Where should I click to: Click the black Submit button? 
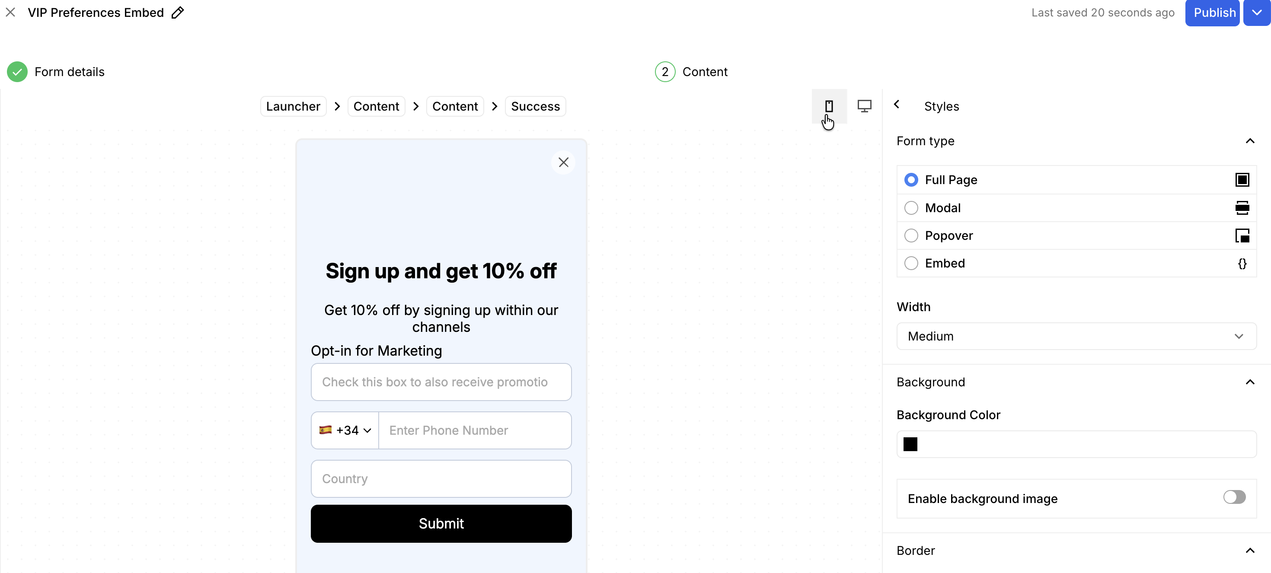coord(441,524)
